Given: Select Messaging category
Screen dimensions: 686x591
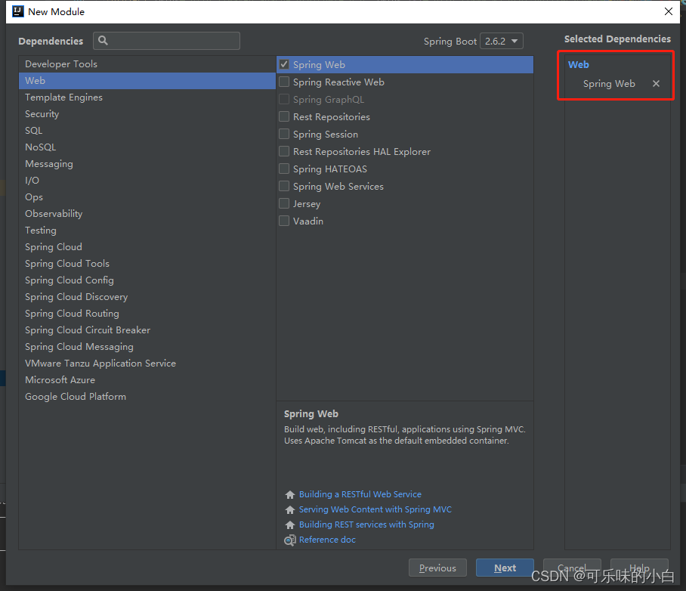Looking at the screenshot, I should pyautogui.click(x=147, y=164).
